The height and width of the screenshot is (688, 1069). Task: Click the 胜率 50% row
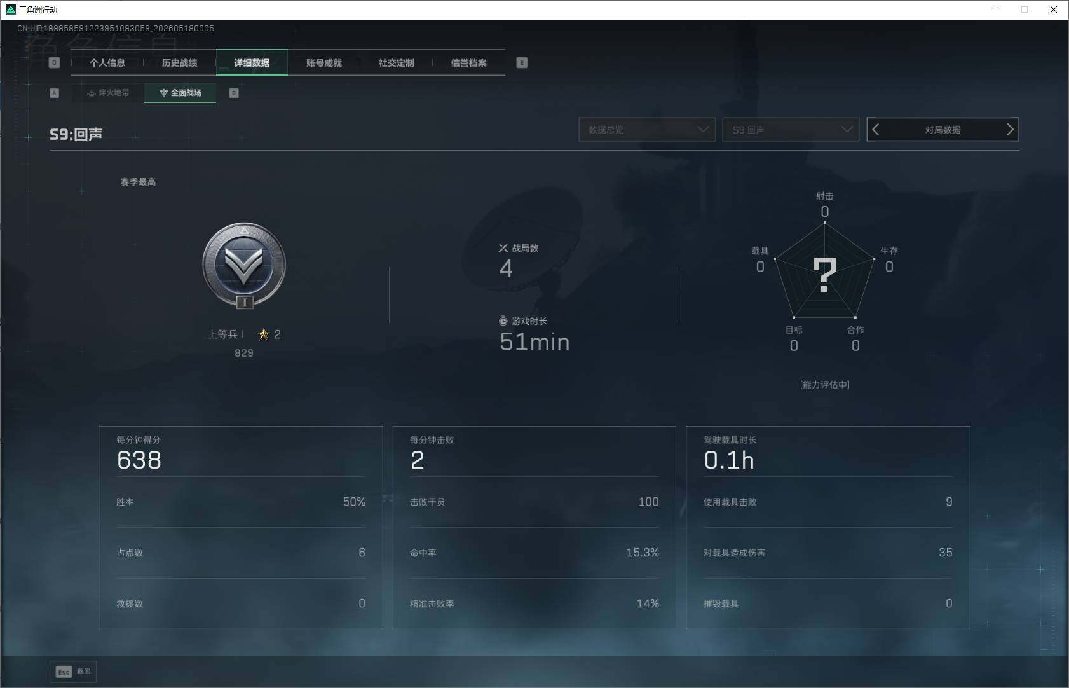241,502
